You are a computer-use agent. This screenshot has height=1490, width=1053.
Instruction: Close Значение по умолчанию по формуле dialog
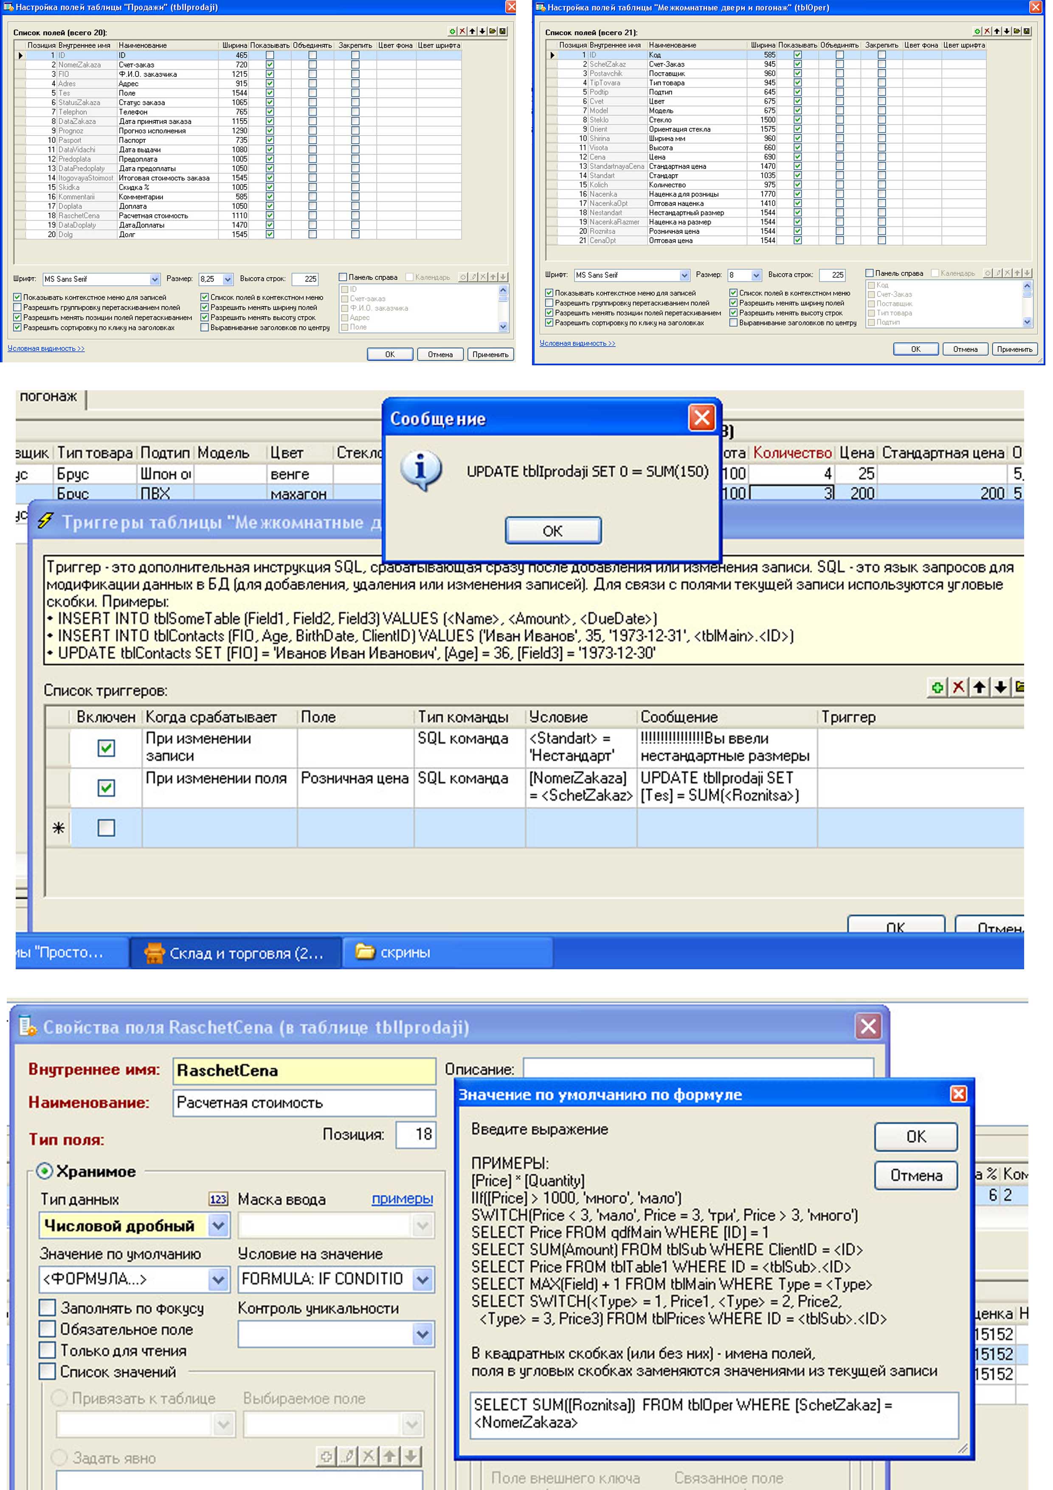click(x=958, y=1094)
